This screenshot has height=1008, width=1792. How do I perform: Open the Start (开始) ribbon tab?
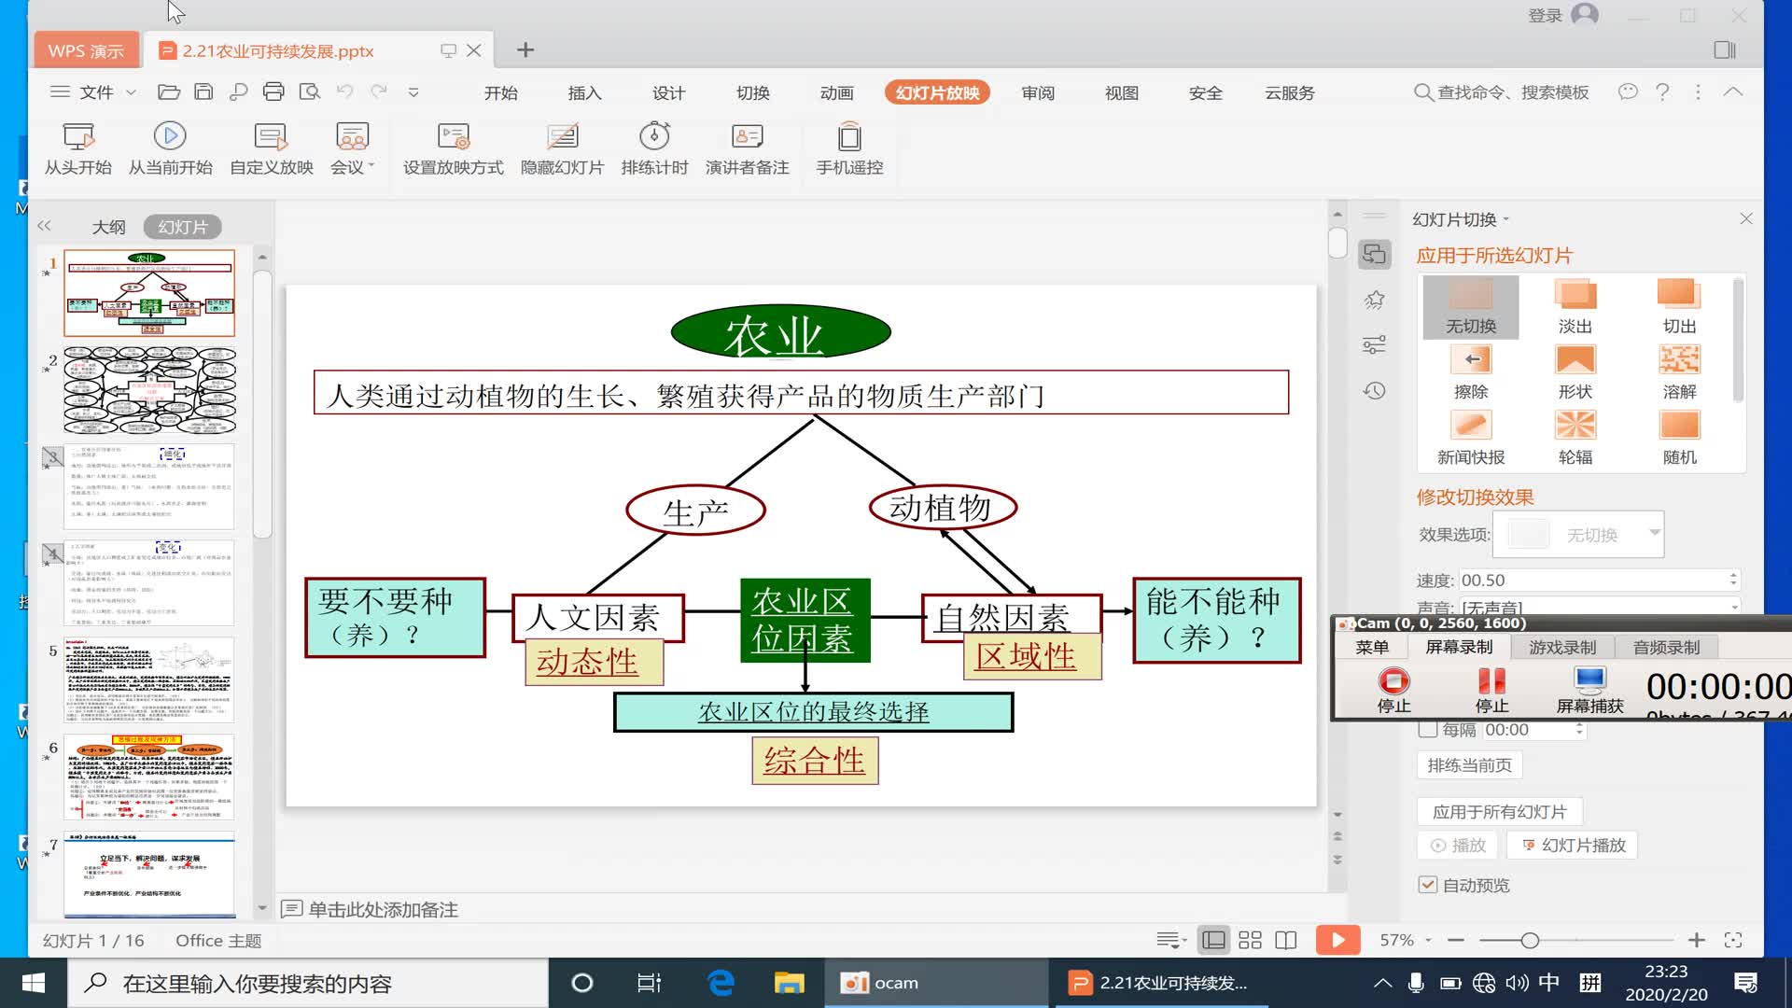[x=501, y=92]
